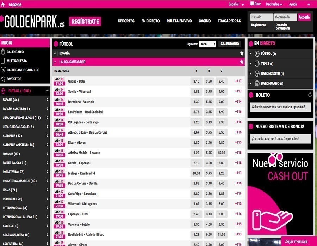Click the GoldenPark.es logo
The image size is (317, 246).
click(32, 21)
